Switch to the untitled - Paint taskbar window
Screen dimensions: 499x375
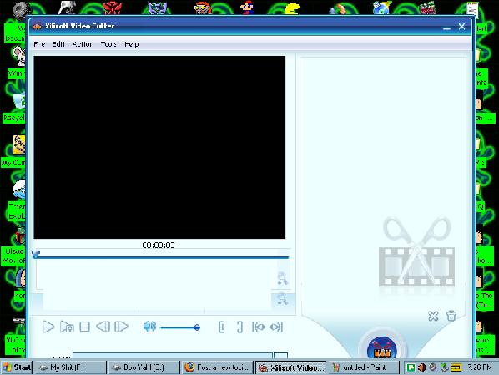click(x=364, y=367)
